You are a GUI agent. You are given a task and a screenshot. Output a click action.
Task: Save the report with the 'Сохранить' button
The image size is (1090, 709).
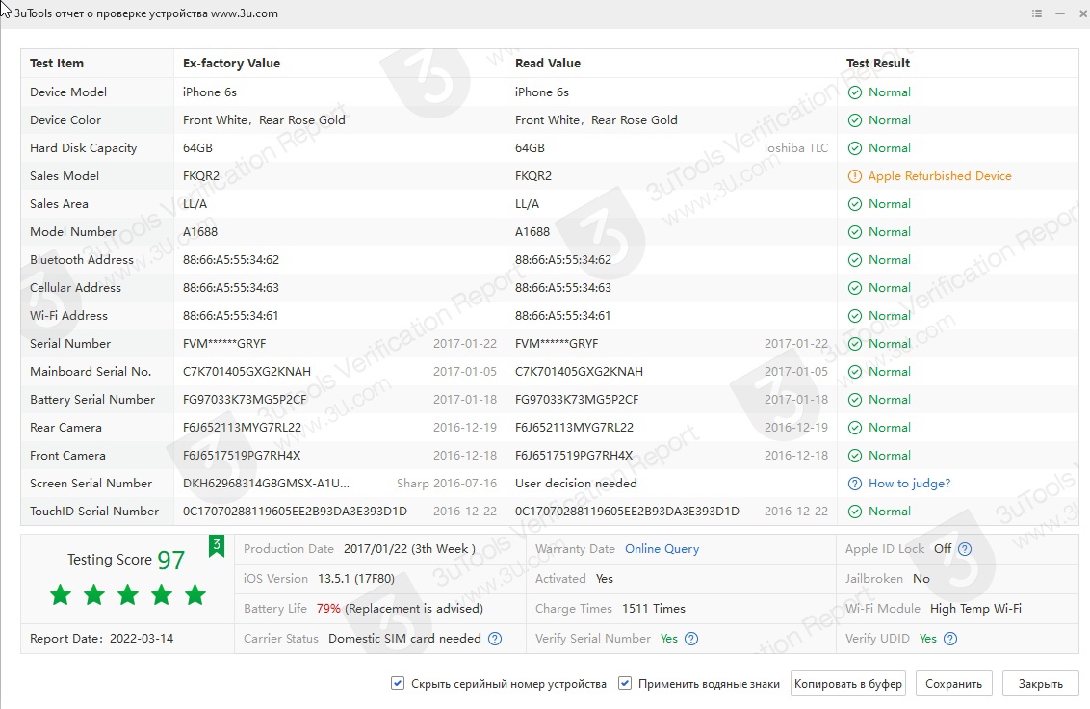(953, 683)
